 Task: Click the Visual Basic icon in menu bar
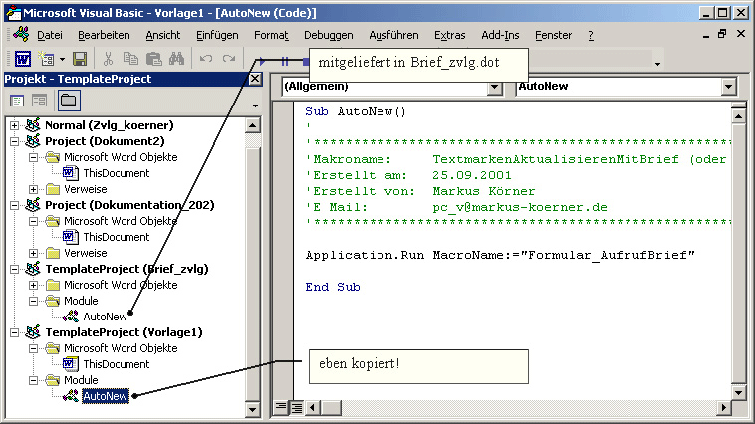(21, 34)
